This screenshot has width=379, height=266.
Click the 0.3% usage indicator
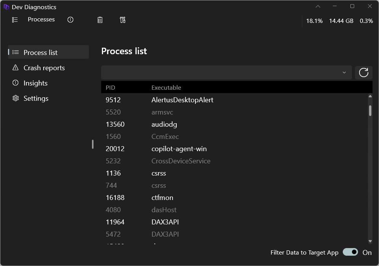[366, 21]
